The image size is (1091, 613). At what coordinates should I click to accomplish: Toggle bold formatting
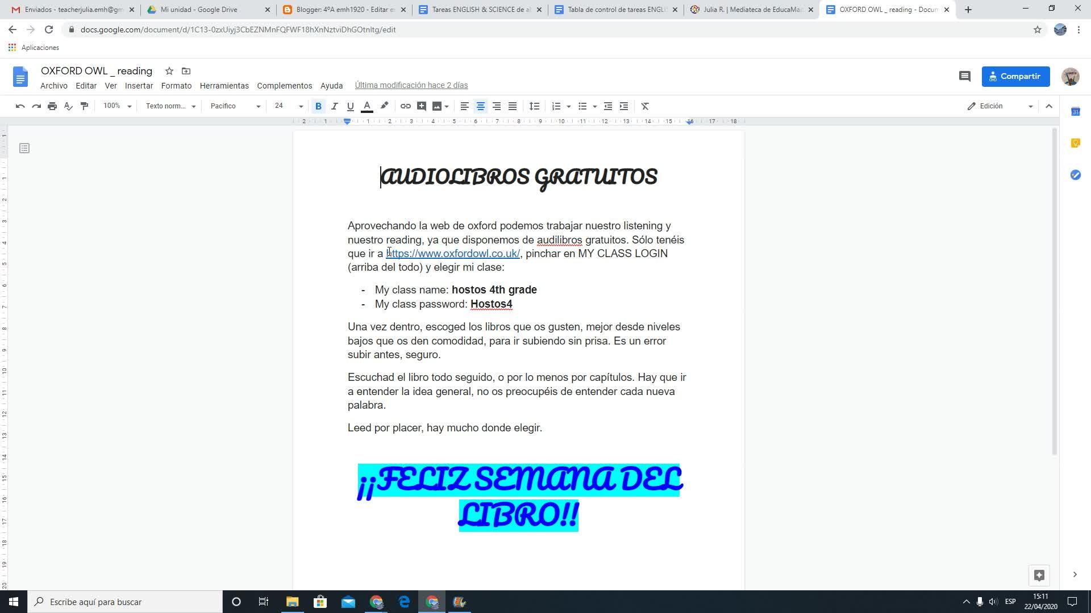318,106
